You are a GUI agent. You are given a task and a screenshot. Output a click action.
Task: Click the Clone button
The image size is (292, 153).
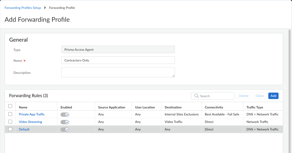click(260, 96)
